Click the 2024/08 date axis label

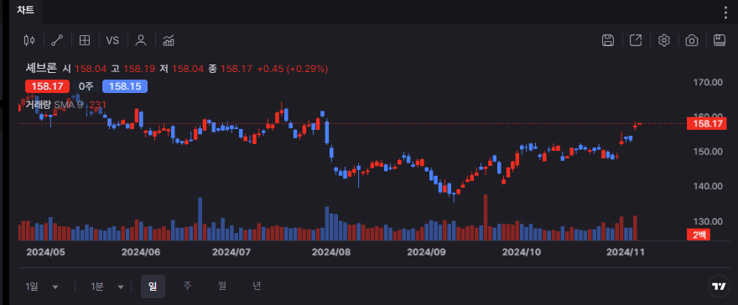click(x=331, y=252)
